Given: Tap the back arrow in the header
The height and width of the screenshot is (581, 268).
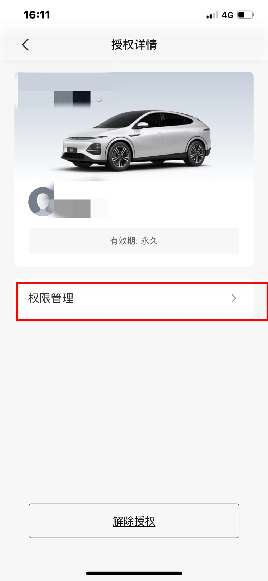Looking at the screenshot, I should pos(25,45).
